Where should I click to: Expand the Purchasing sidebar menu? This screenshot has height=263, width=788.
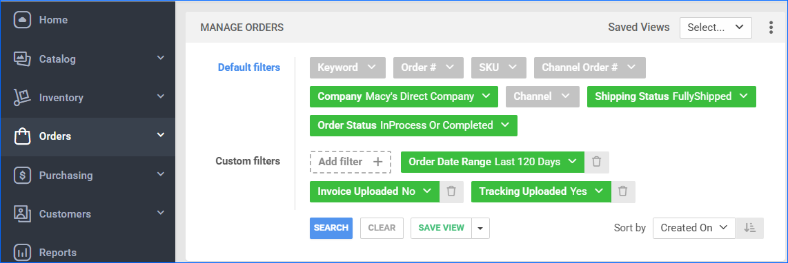[160, 175]
